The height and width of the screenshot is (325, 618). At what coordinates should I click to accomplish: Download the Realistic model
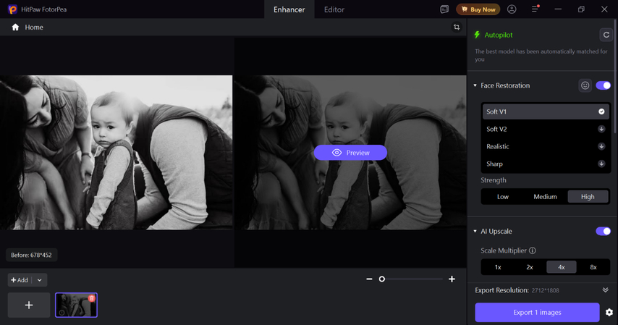point(601,146)
